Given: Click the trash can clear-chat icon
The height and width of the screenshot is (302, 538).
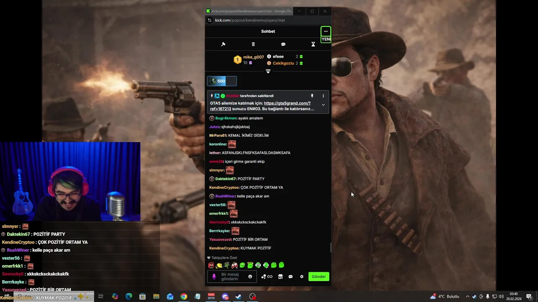Looking at the screenshot, I should (253, 44).
